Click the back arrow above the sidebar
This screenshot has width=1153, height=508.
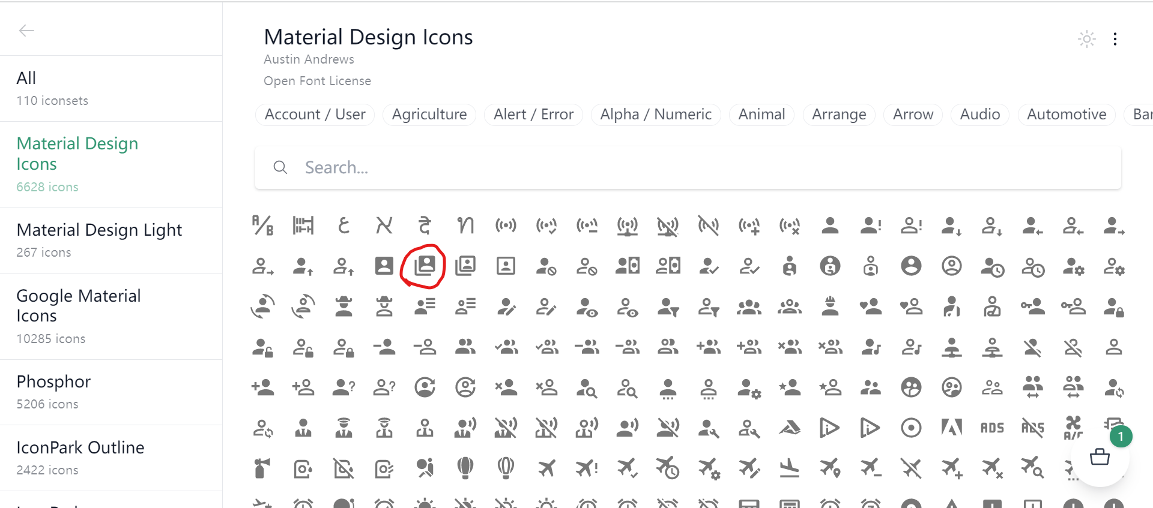pos(27,30)
